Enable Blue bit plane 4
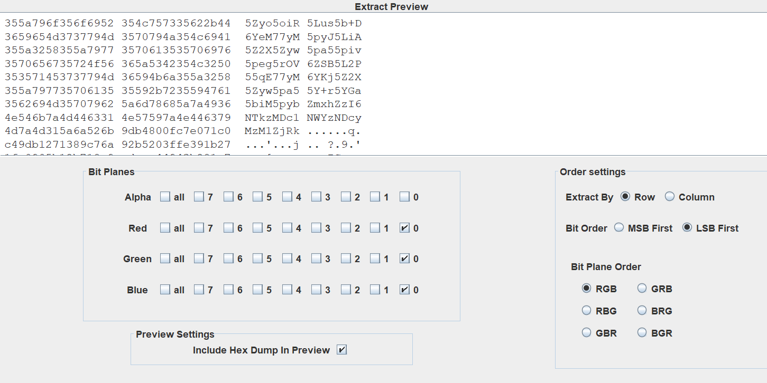 point(287,290)
